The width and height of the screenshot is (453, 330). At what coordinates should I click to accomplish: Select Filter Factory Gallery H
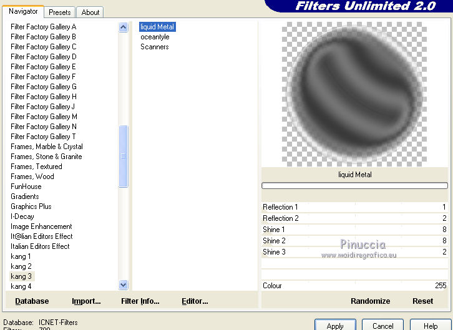(x=43, y=97)
